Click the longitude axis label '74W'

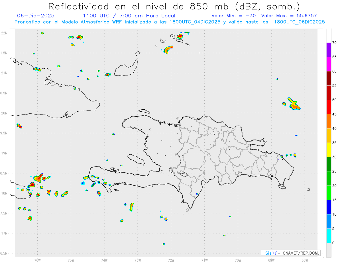coord(104,260)
